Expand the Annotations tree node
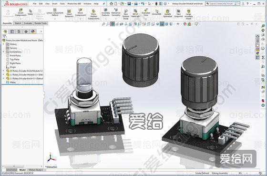267x176 pixels. click(3, 52)
